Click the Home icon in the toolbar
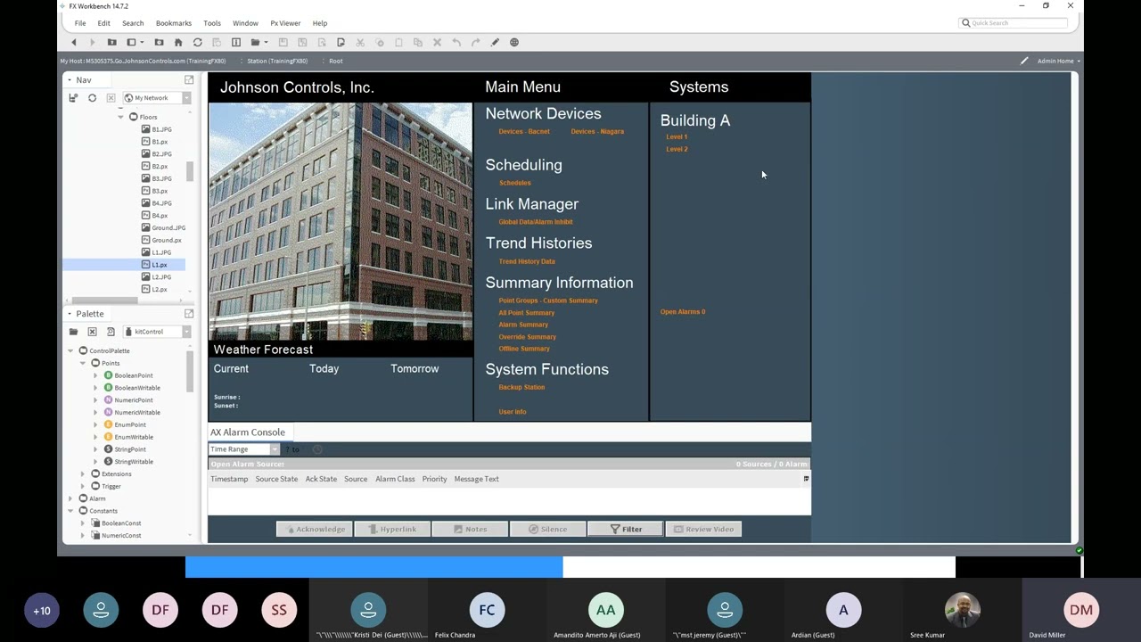 click(178, 42)
